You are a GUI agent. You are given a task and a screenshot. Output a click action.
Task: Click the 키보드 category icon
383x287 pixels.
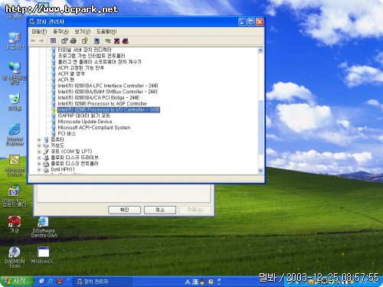46,145
